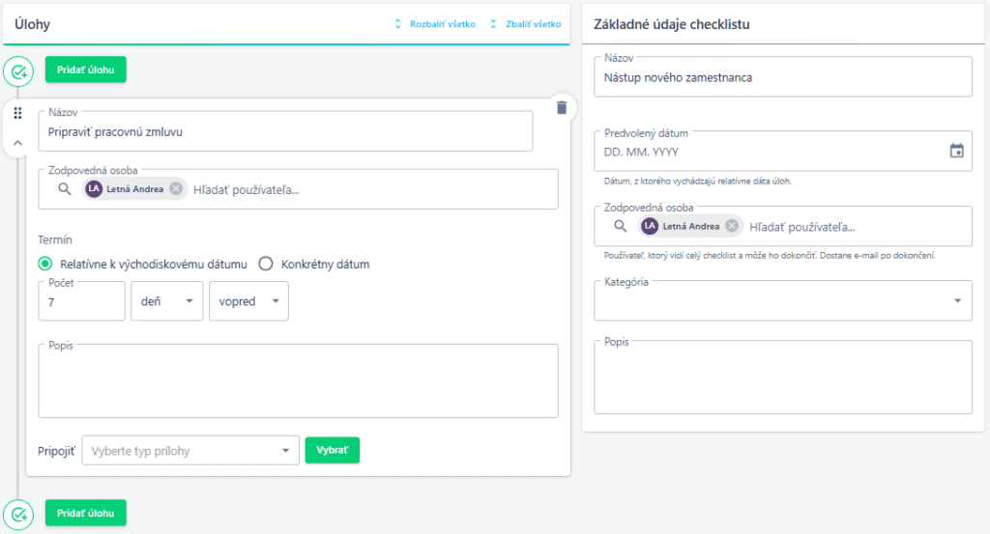
Task: Click search icon in checklist Zodpovedná osoba field
Action: [x=622, y=226]
